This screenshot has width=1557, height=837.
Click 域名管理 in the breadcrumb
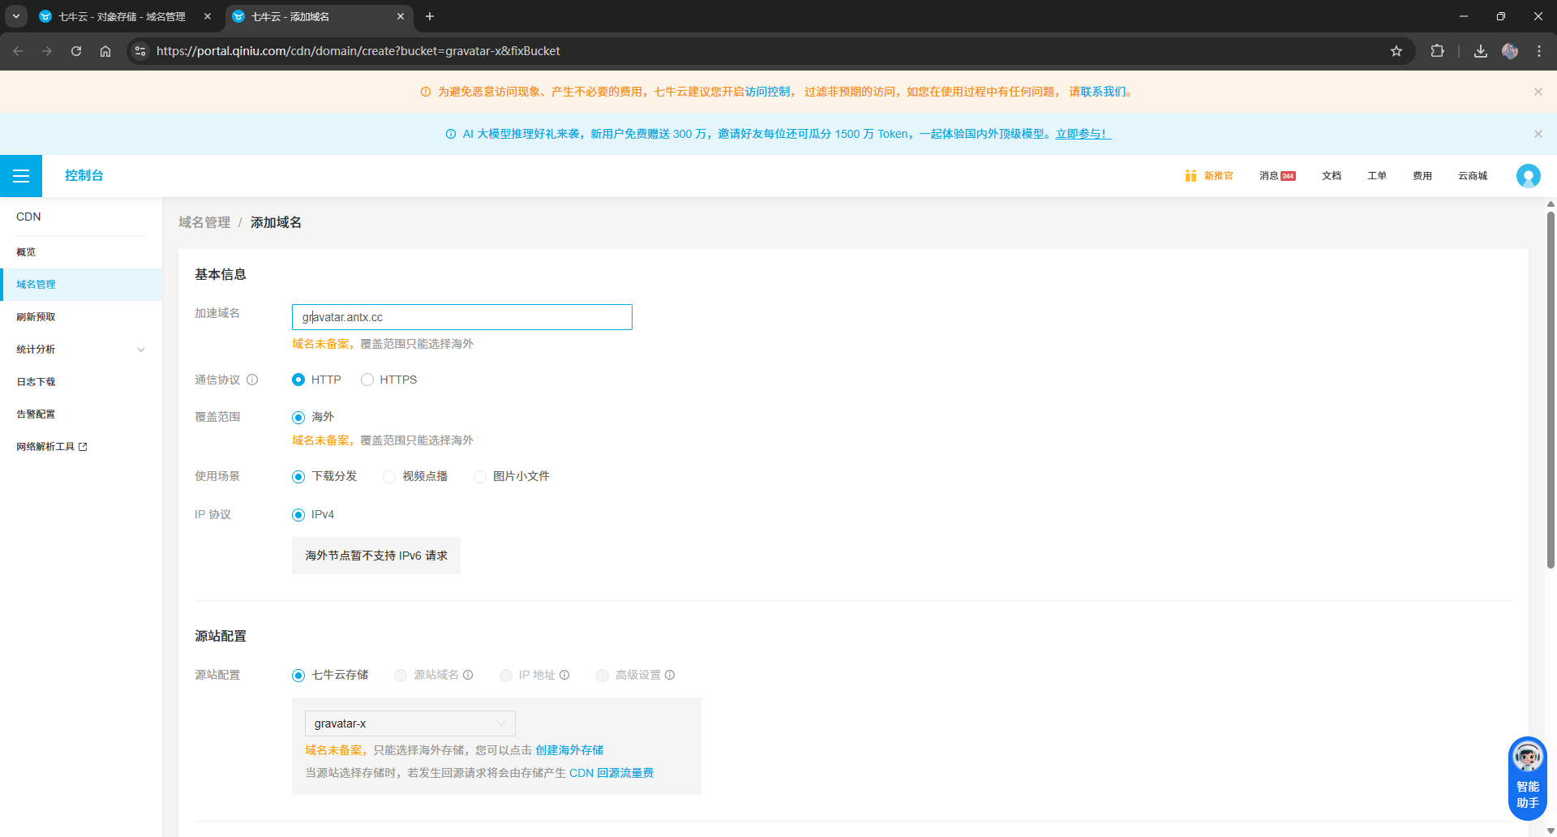tap(204, 222)
